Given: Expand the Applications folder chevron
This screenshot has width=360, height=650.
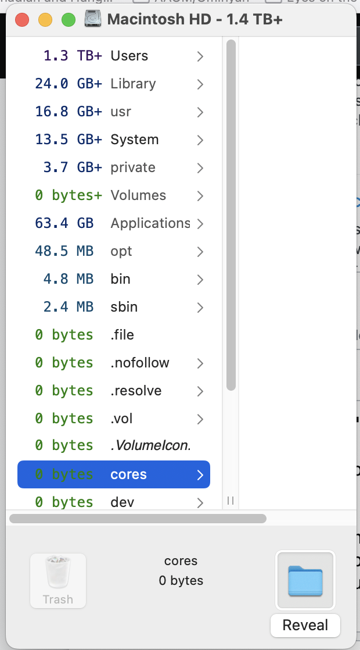Looking at the screenshot, I should (x=200, y=224).
